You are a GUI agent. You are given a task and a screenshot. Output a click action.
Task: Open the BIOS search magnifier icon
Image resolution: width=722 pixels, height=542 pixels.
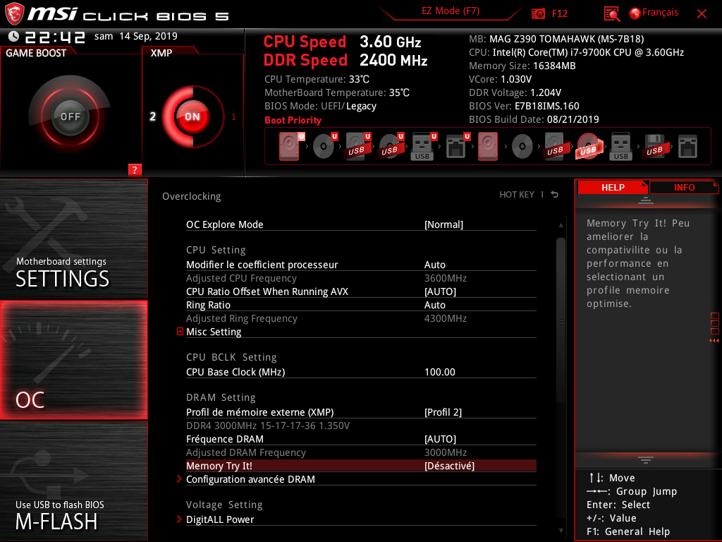pyautogui.click(x=611, y=14)
